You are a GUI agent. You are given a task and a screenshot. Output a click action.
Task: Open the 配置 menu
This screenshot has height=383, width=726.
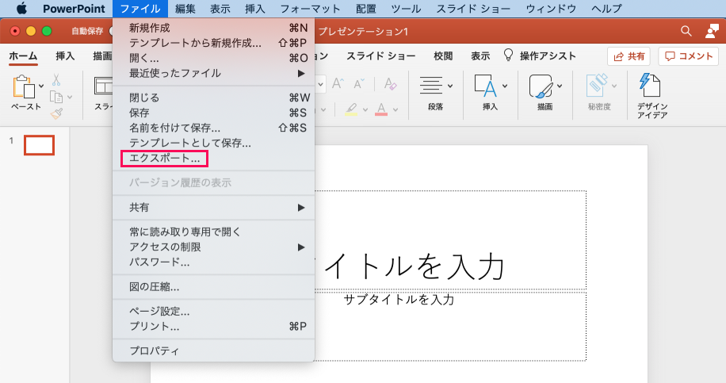point(366,9)
